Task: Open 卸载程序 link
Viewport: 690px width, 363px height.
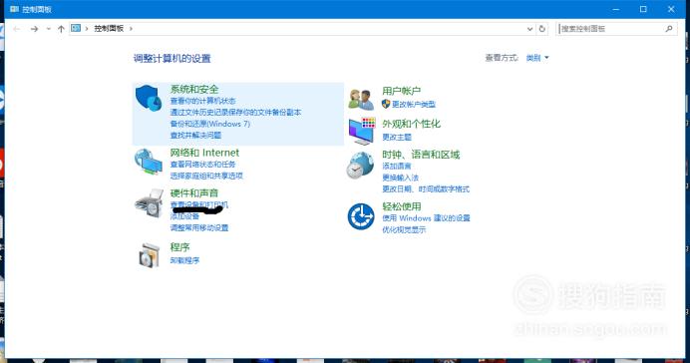Action: [184, 260]
